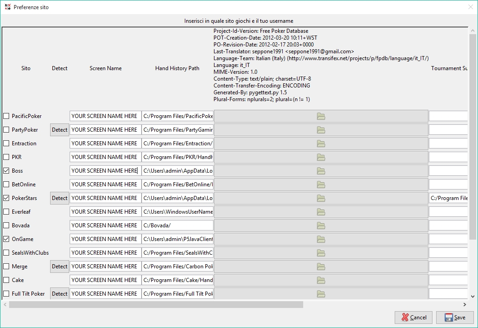Click the "Screen Name" column header
This screenshot has width=478, height=328.
[x=106, y=68]
